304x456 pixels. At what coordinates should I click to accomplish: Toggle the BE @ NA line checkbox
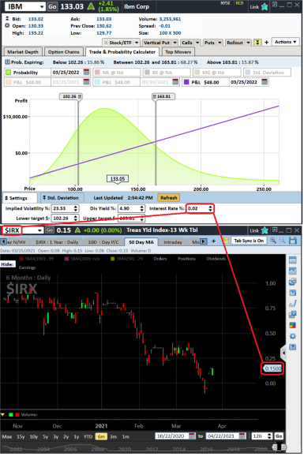pyautogui.click(x=148, y=72)
